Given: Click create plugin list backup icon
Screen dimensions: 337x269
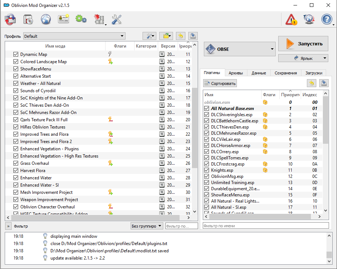Looking at the screenshot, I should pos(324,83).
